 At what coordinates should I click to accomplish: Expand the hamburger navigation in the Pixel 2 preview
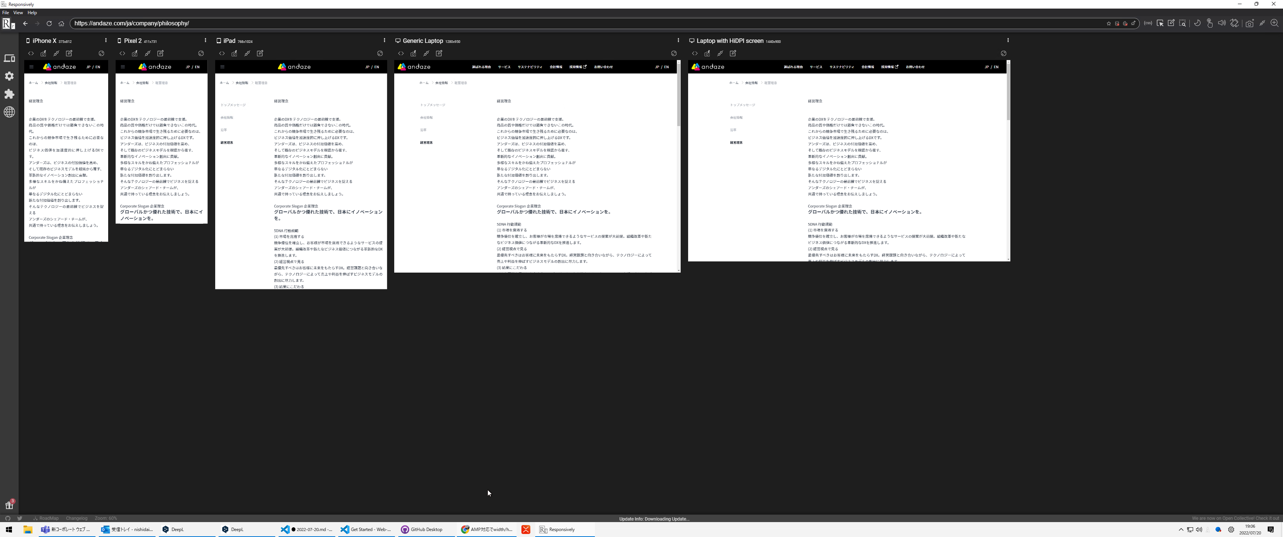[x=123, y=67]
